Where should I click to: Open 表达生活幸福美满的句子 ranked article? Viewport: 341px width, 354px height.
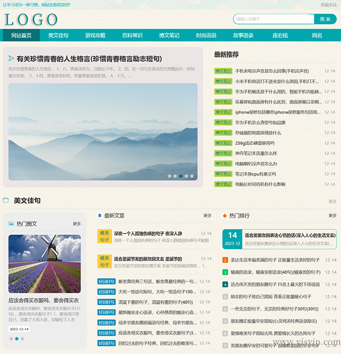[x=275, y=260]
